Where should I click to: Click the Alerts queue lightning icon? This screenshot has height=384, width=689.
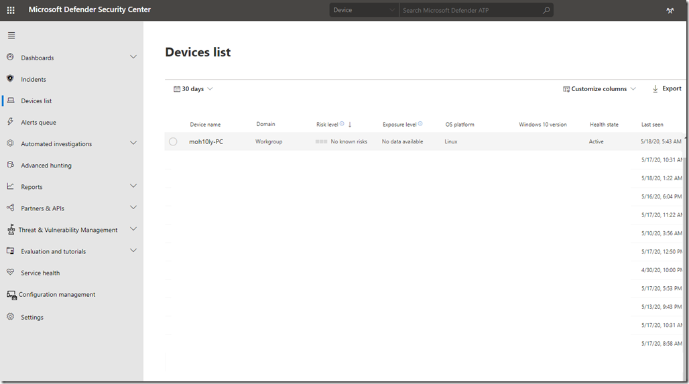click(x=11, y=122)
